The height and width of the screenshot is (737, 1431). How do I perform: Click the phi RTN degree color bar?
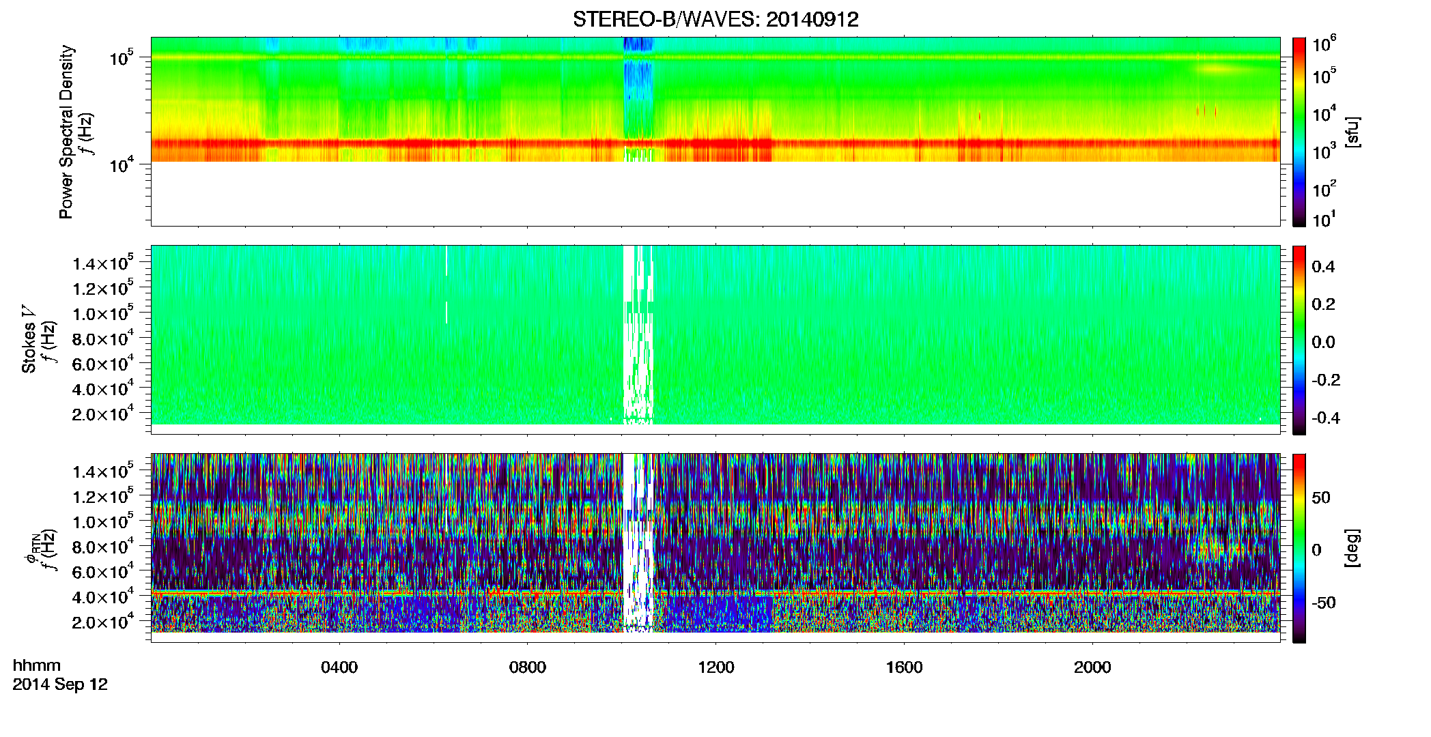pyautogui.click(x=1299, y=548)
